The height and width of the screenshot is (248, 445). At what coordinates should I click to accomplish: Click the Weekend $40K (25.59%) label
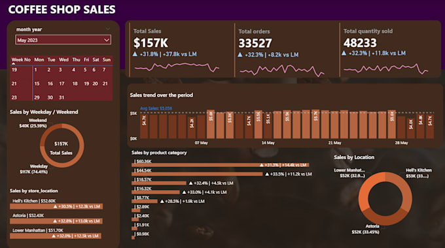point(33,123)
